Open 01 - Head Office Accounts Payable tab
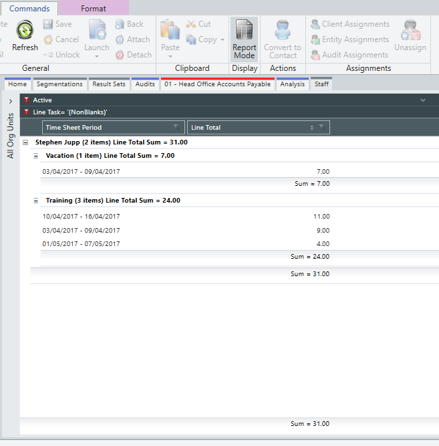 pyautogui.click(x=218, y=84)
